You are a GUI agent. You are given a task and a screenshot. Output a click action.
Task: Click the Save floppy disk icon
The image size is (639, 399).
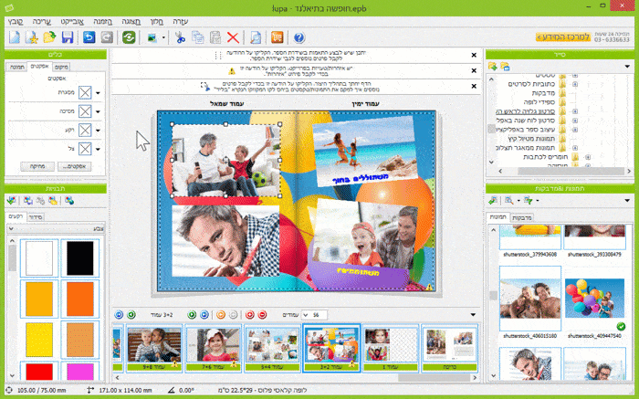67,37
